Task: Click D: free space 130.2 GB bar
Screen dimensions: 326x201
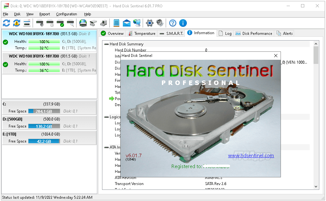Action: pyautogui.click(x=44, y=126)
